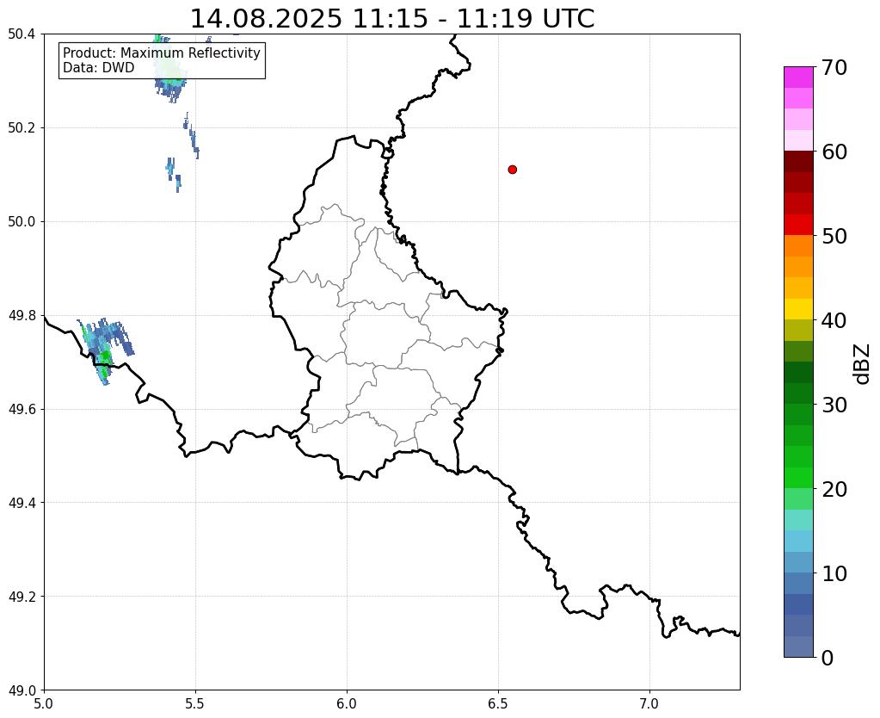
Task: Click the colorbar tick label 40
Action: pos(834,320)
